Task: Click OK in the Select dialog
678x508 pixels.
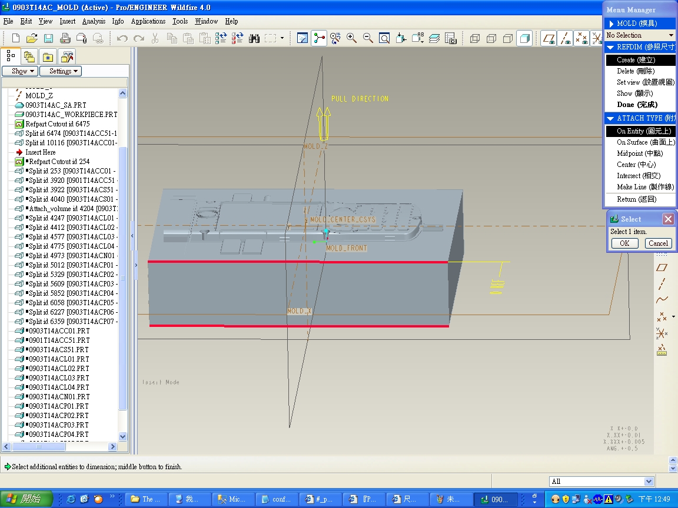Action: (x=624, y=243)
